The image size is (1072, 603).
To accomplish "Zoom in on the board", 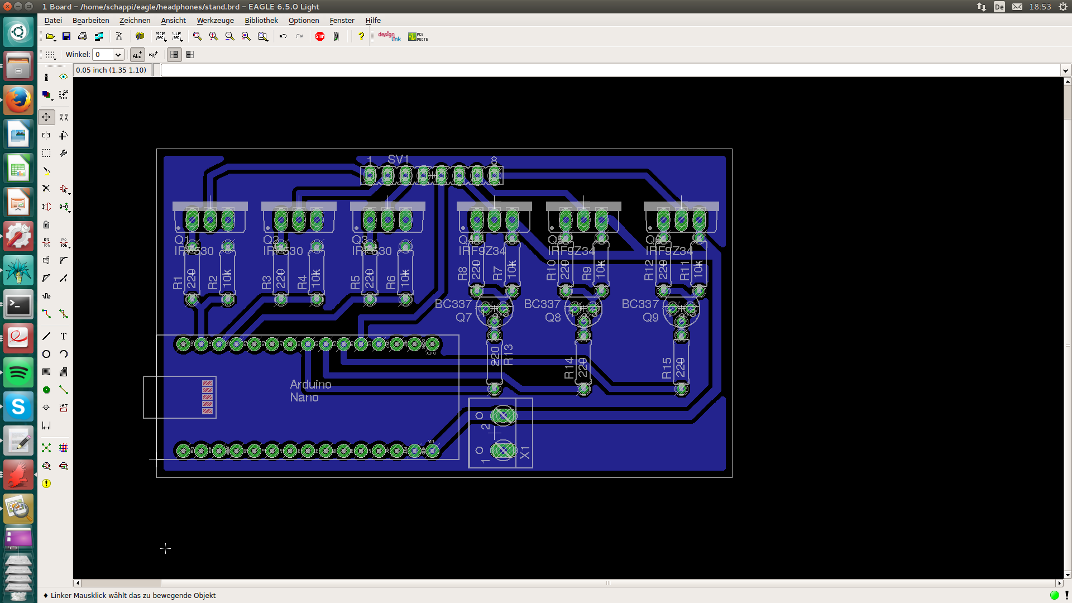I will tap(213, 37).
